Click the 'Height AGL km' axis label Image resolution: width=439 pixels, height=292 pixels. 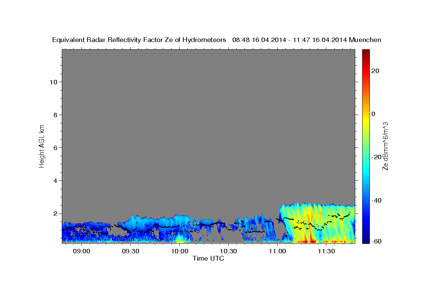[x=42, y=146]
